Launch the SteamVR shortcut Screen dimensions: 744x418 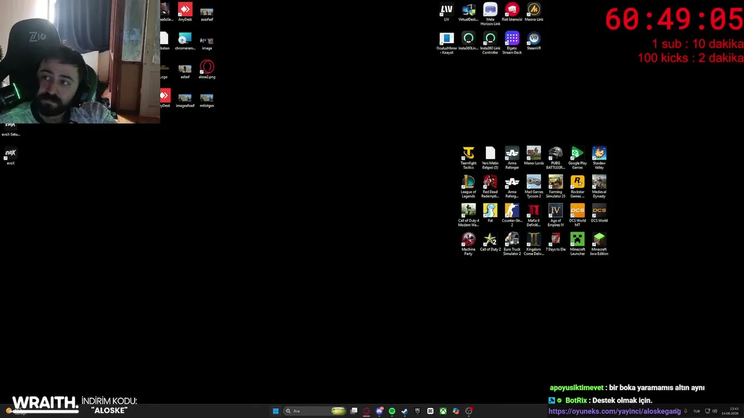tap(534, 41)
